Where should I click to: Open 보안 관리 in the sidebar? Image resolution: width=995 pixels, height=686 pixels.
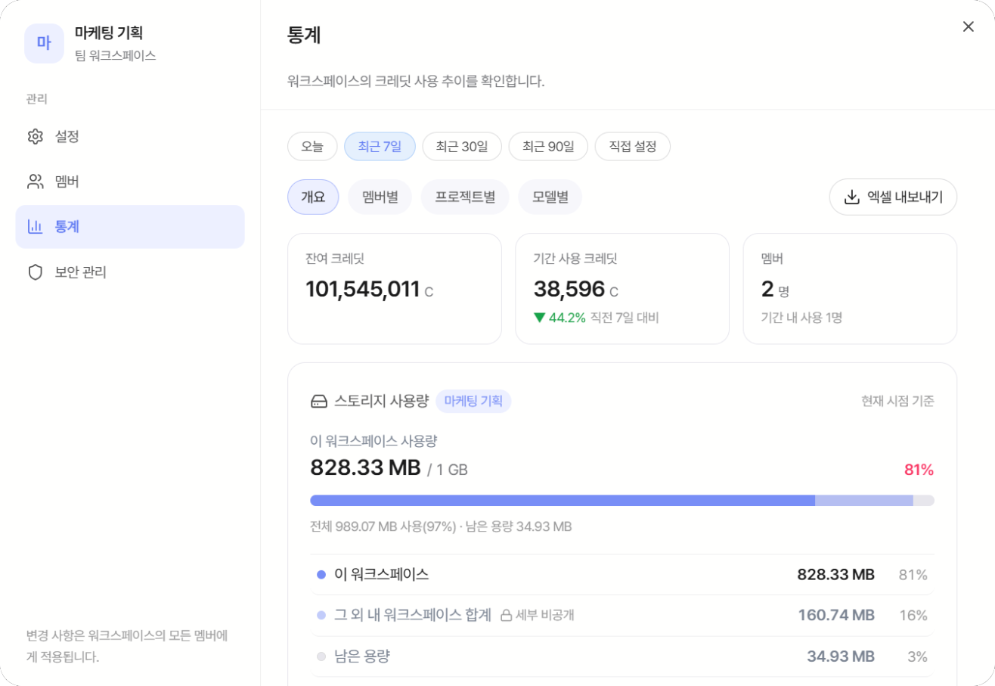tap(130, 272)
